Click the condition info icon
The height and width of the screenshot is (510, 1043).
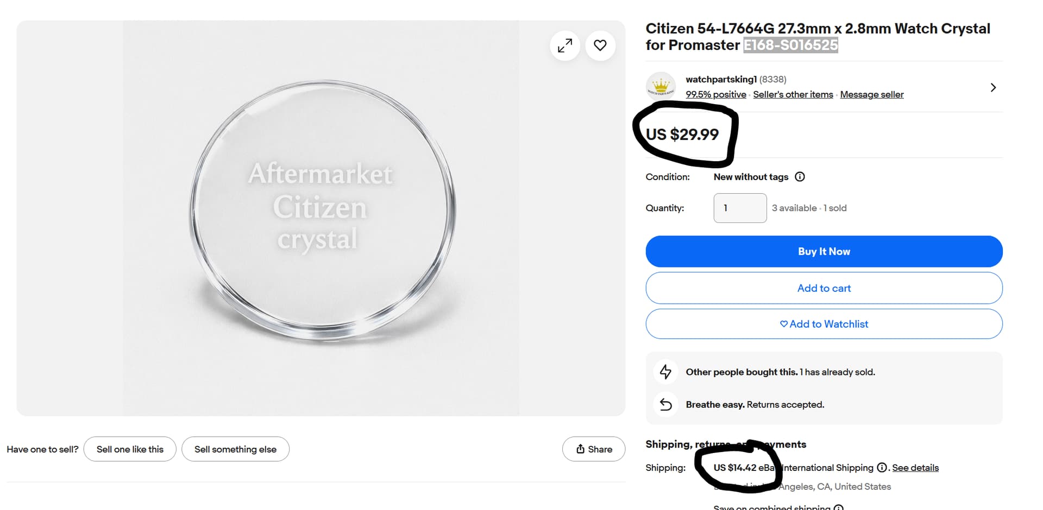coord(800,177)
